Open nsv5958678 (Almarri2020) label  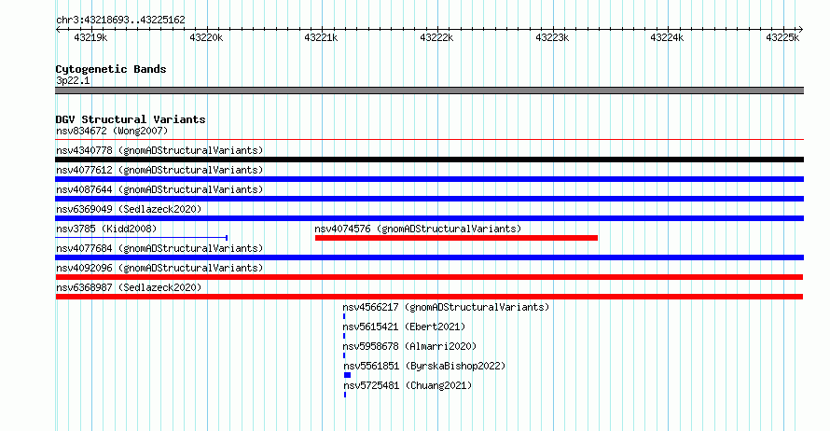[409, 346]
